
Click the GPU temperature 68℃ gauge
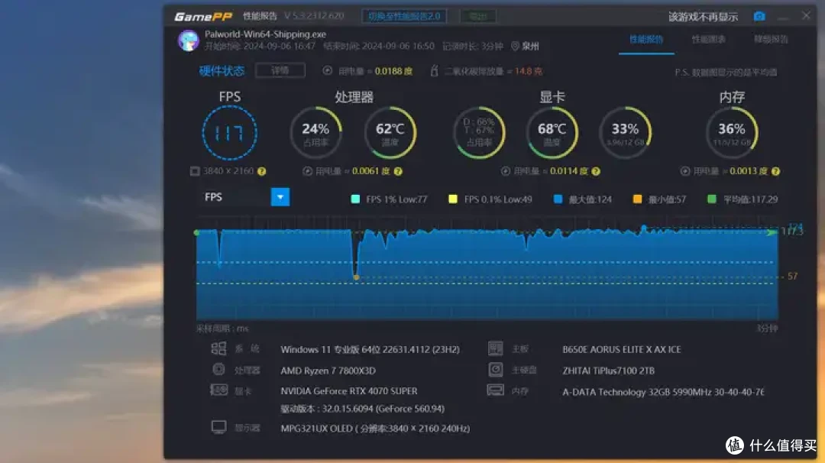tap(552, 133)
